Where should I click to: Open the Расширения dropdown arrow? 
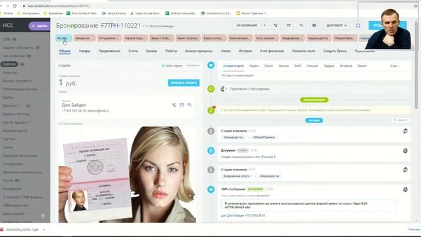[x=264, y=25]
